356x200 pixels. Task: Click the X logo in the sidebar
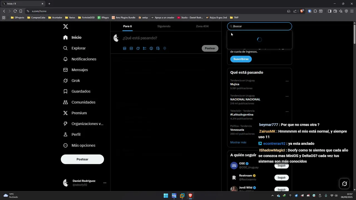pyautogui.click(x=65, y=26)
